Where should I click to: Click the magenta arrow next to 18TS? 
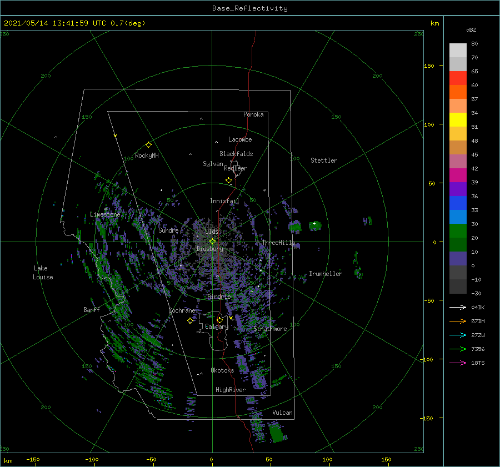coord(458,363)
